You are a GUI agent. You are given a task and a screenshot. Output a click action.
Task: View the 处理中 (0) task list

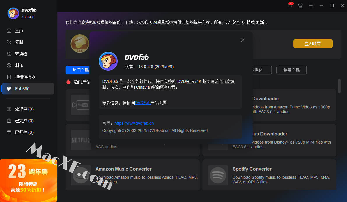coord(24,109)
